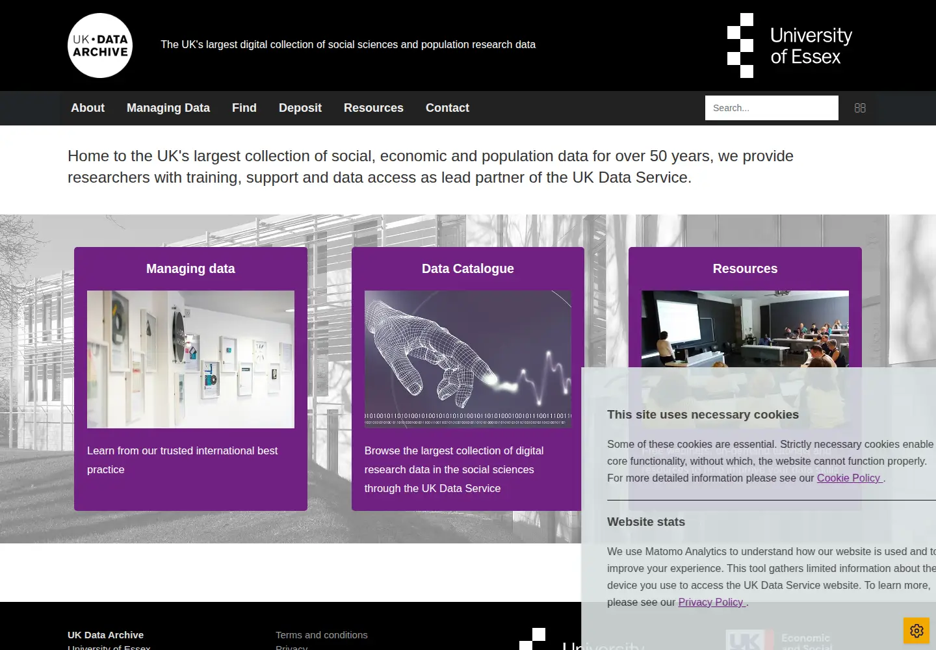Viewport: 936px width, 650px height.
Task: Open the Deposit menu
Action: point(300,108)
